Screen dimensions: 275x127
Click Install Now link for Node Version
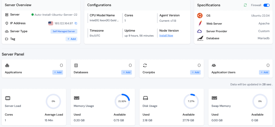[166, 36]
